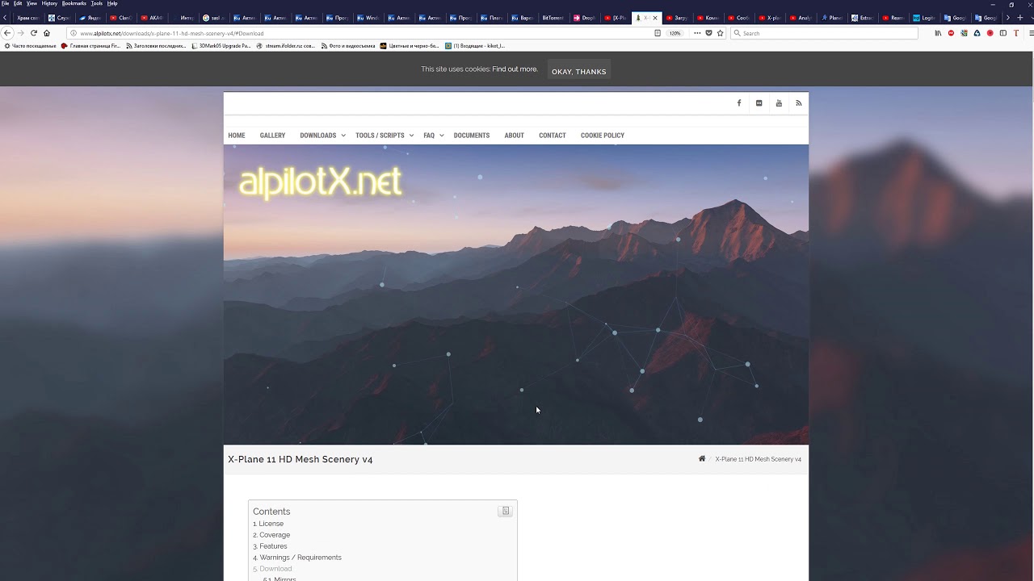Switch to the Analyt YouTube tab
Image resolution: width=1034 pixels, height=581 pixels.
coord(801,18)
